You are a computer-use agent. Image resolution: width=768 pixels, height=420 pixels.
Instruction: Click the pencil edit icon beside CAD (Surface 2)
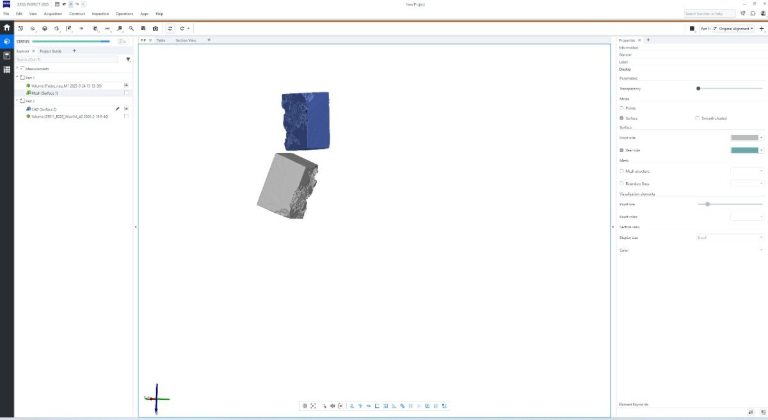coord(117,109)
